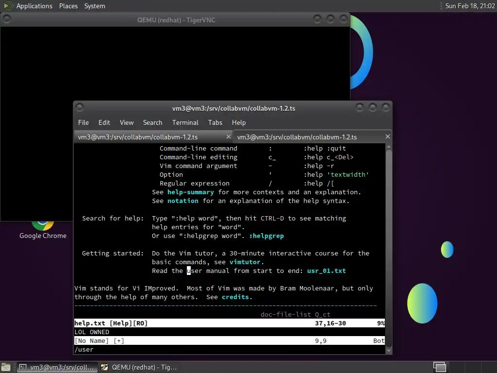
Task: Open the terminal View menu
Action: tap(127, 122)
